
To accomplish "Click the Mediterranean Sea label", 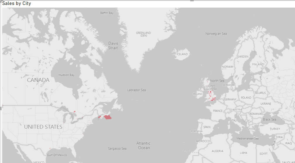I will [x=247, y=139].
